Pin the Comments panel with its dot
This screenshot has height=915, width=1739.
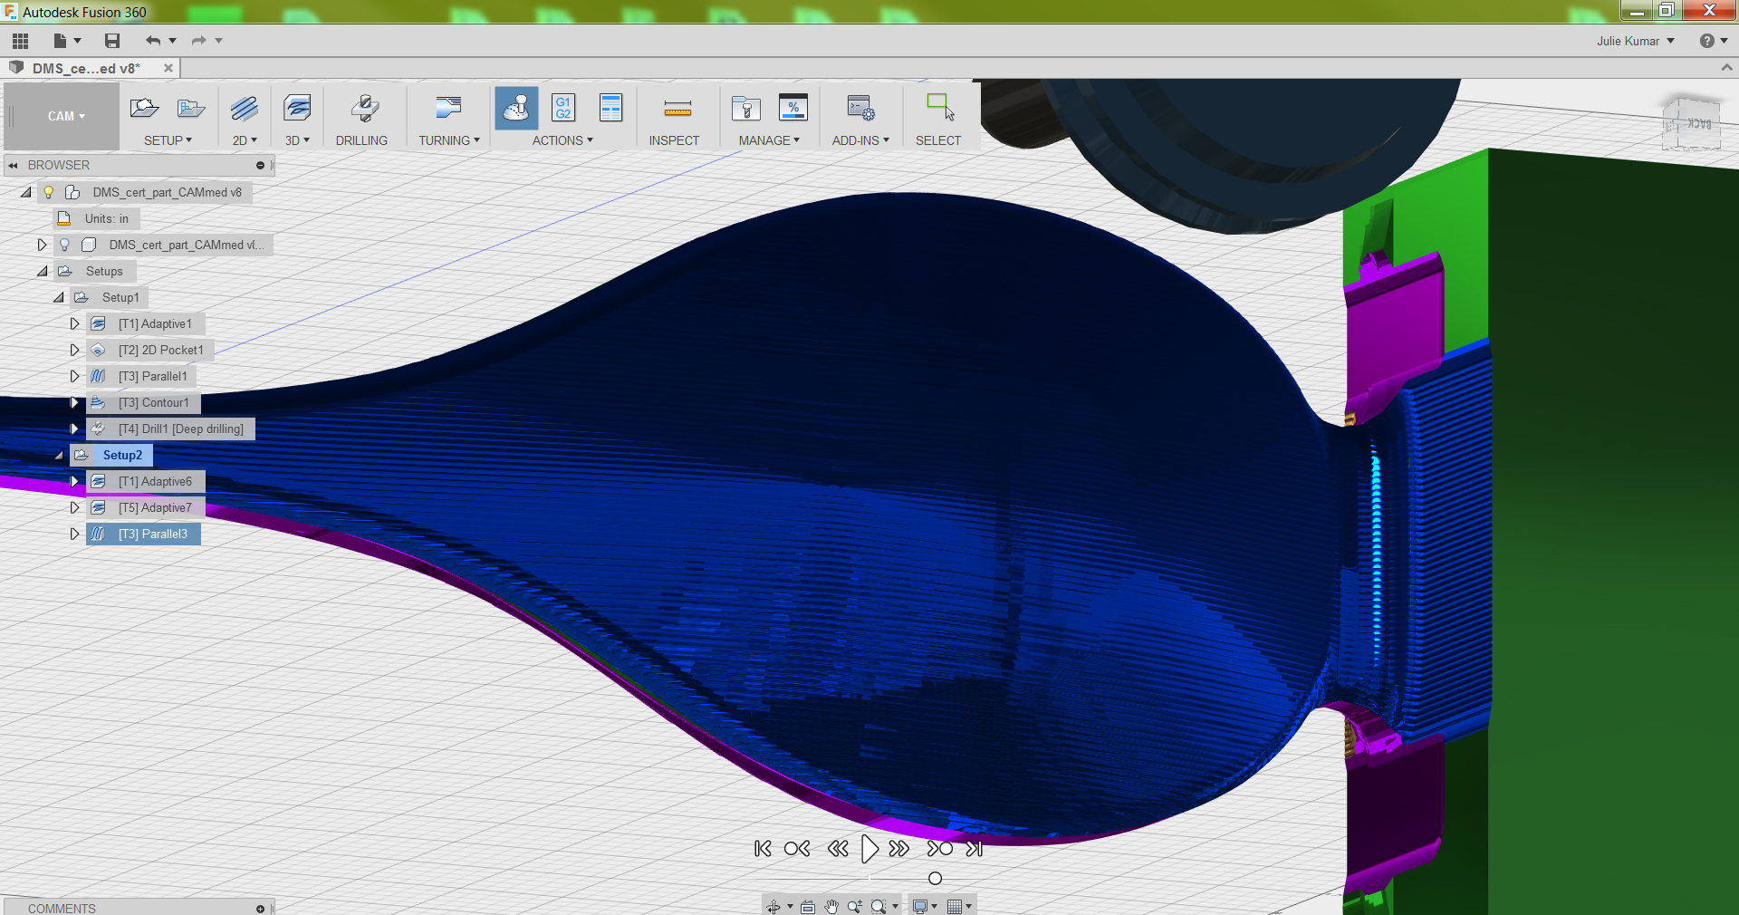pyautogui.click(x=260, y=909)
